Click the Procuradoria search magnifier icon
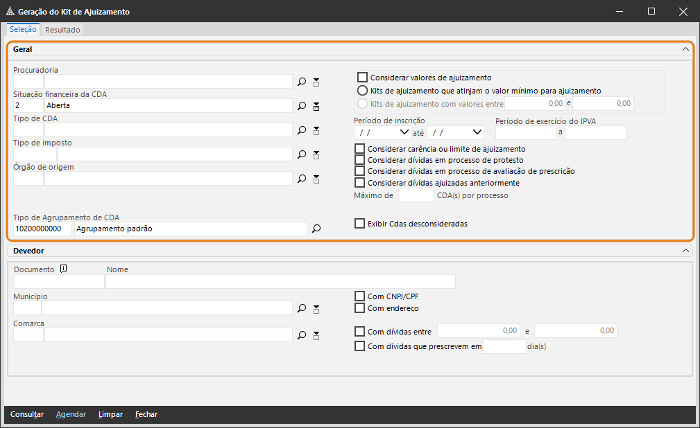The height and width of the screenshot is (428, 700). click(x=302, y=82)
